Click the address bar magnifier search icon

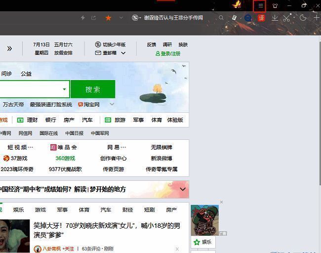pyautogui.click(x=221, y=18)
